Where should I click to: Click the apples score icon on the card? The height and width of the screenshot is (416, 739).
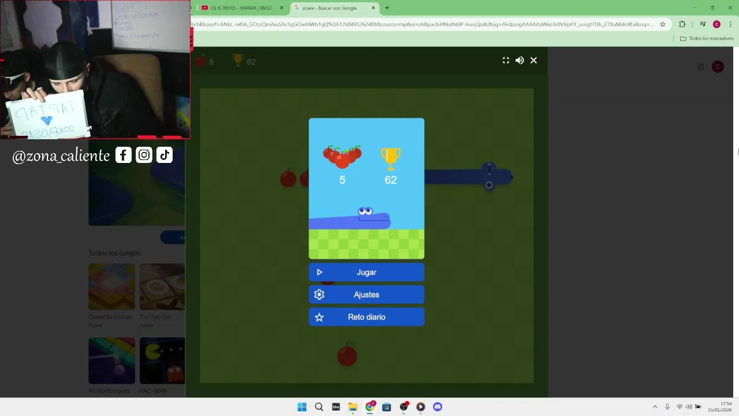(342, 157)
